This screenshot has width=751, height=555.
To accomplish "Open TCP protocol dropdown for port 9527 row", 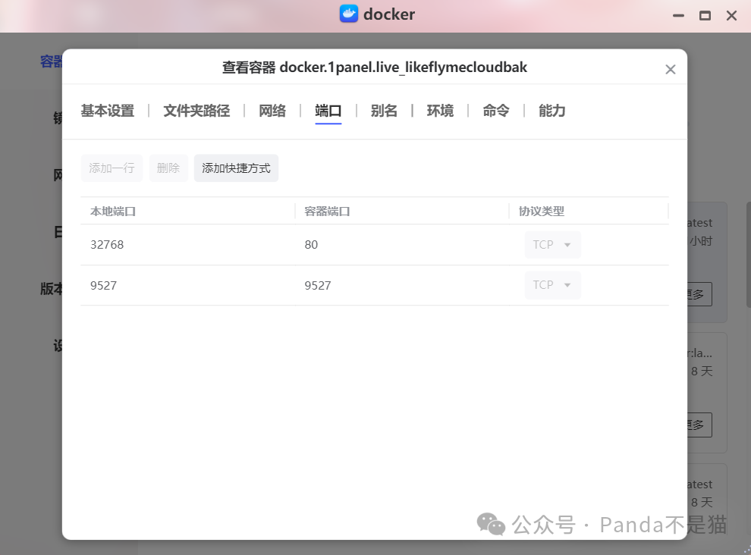I will click(553, 285).
